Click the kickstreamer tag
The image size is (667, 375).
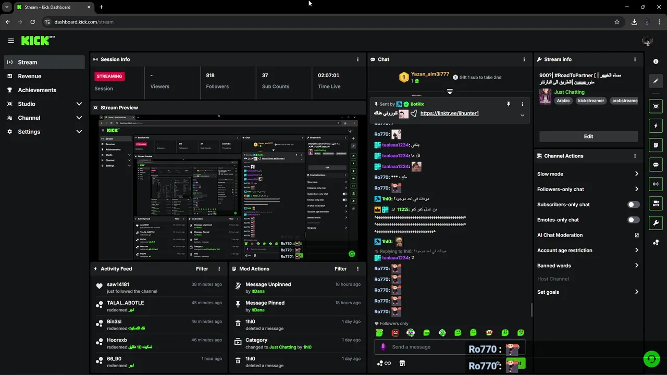coord(591,101)
